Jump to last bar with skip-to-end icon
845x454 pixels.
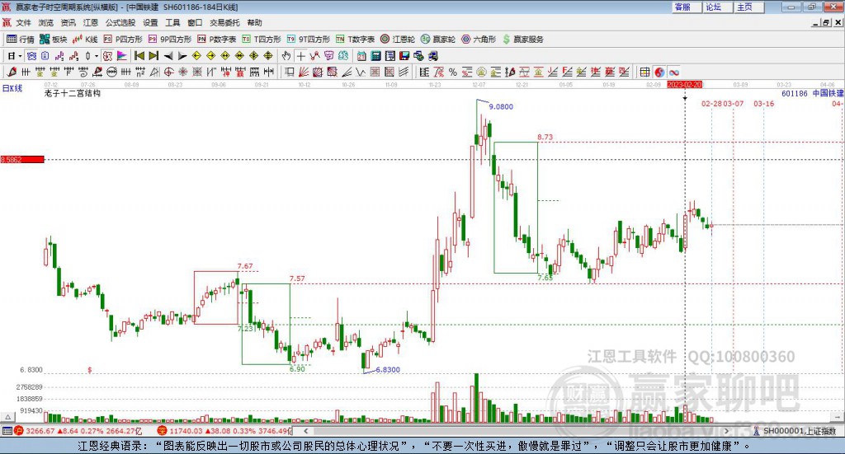(153, 56)
